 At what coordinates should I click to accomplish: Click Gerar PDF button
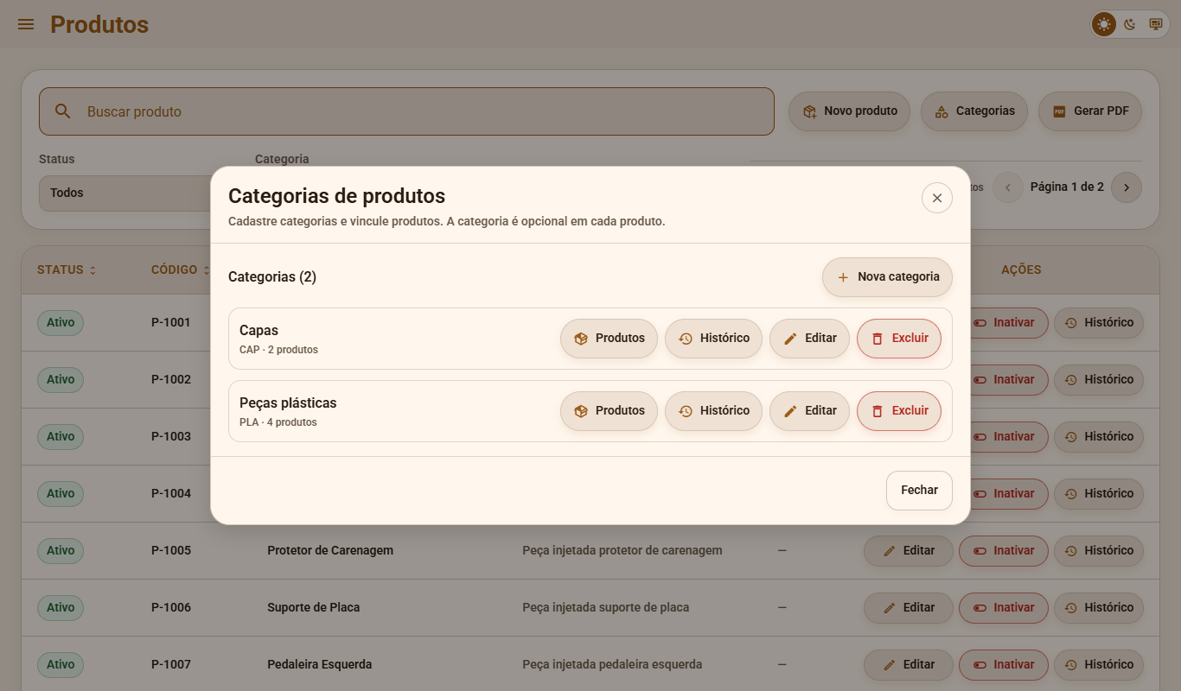(1090, 111)
